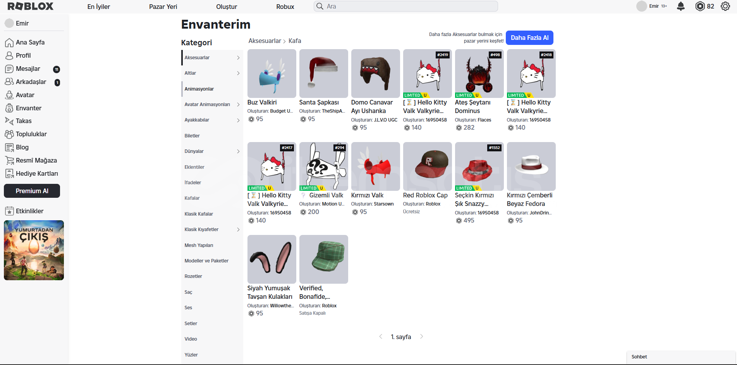Expand the Aksesuarlar category
The image size is (737, 365).
(238, 58)
